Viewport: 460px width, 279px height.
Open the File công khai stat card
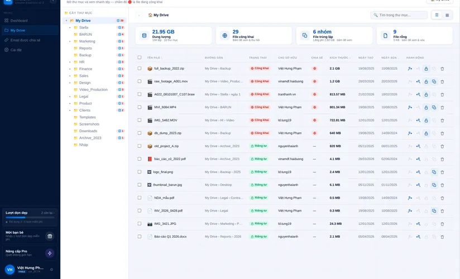coord(254,36)
